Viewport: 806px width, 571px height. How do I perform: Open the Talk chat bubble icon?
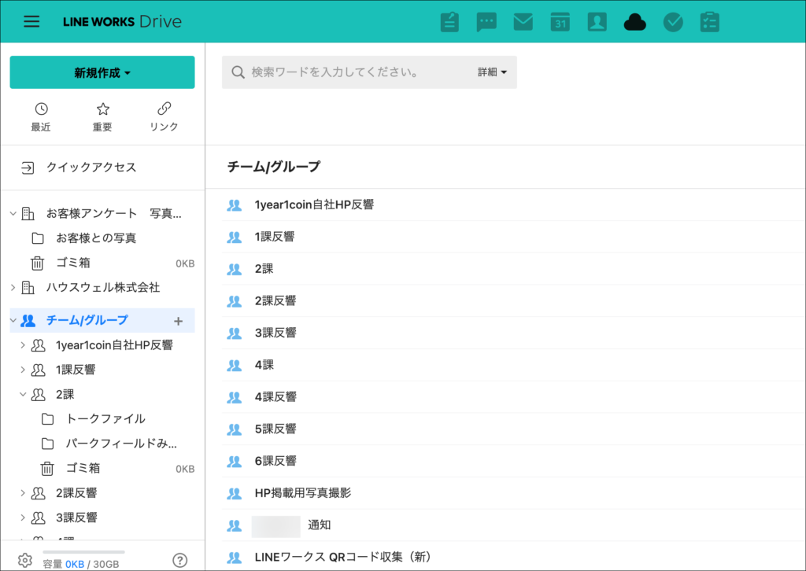pos(486,22)
